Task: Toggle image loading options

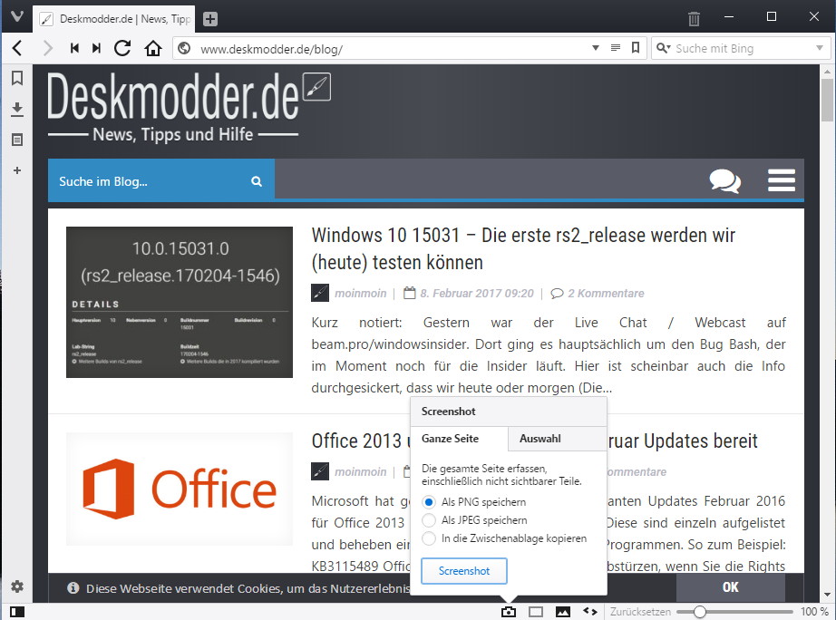Action: [x=563, y=612]
